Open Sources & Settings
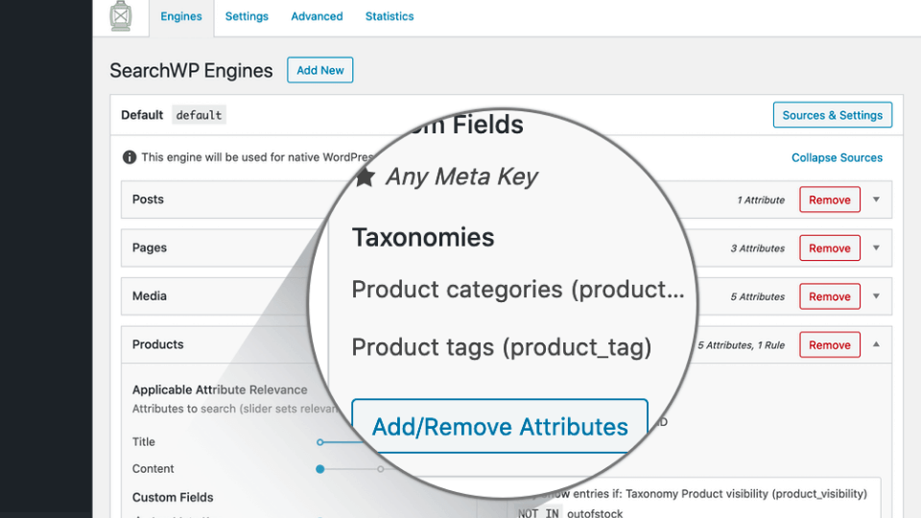This screenshot has width=921, height=518. click(833, 115)
